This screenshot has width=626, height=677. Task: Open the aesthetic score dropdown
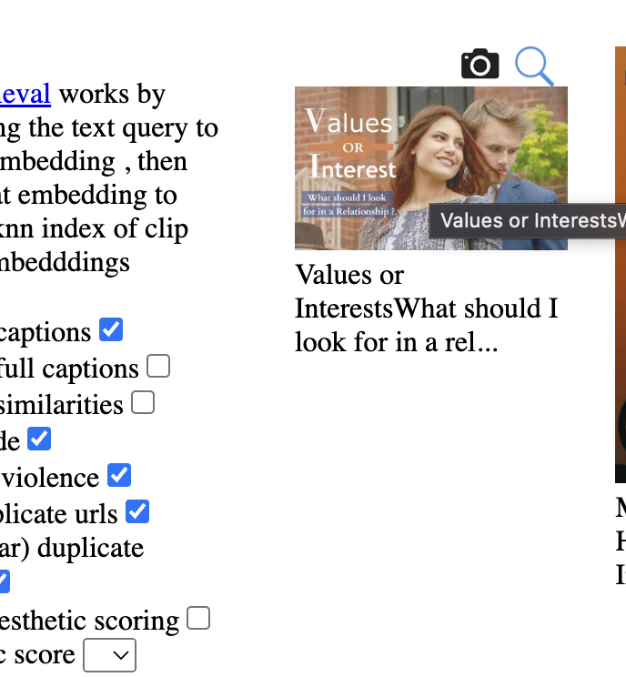(110, 655)
